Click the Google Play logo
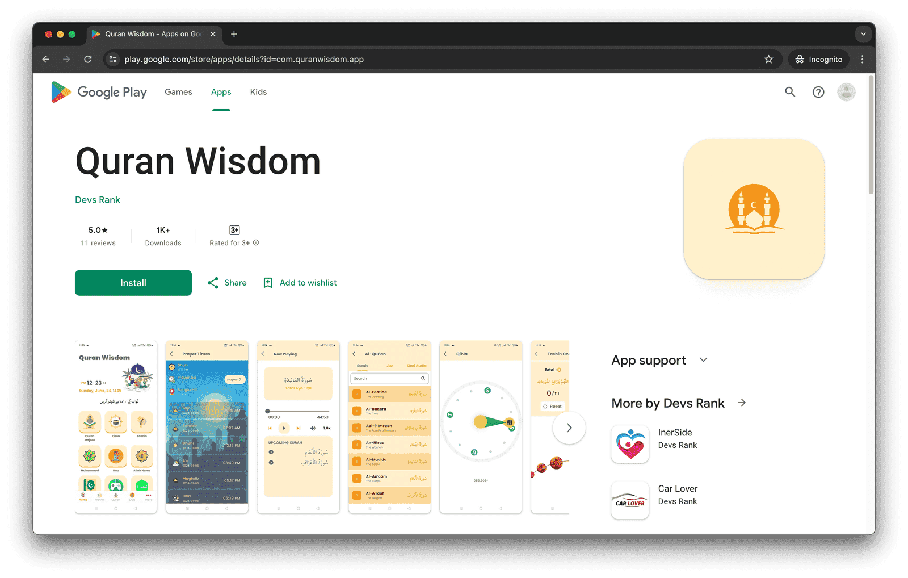908x578 pixels. pos(99,92)
